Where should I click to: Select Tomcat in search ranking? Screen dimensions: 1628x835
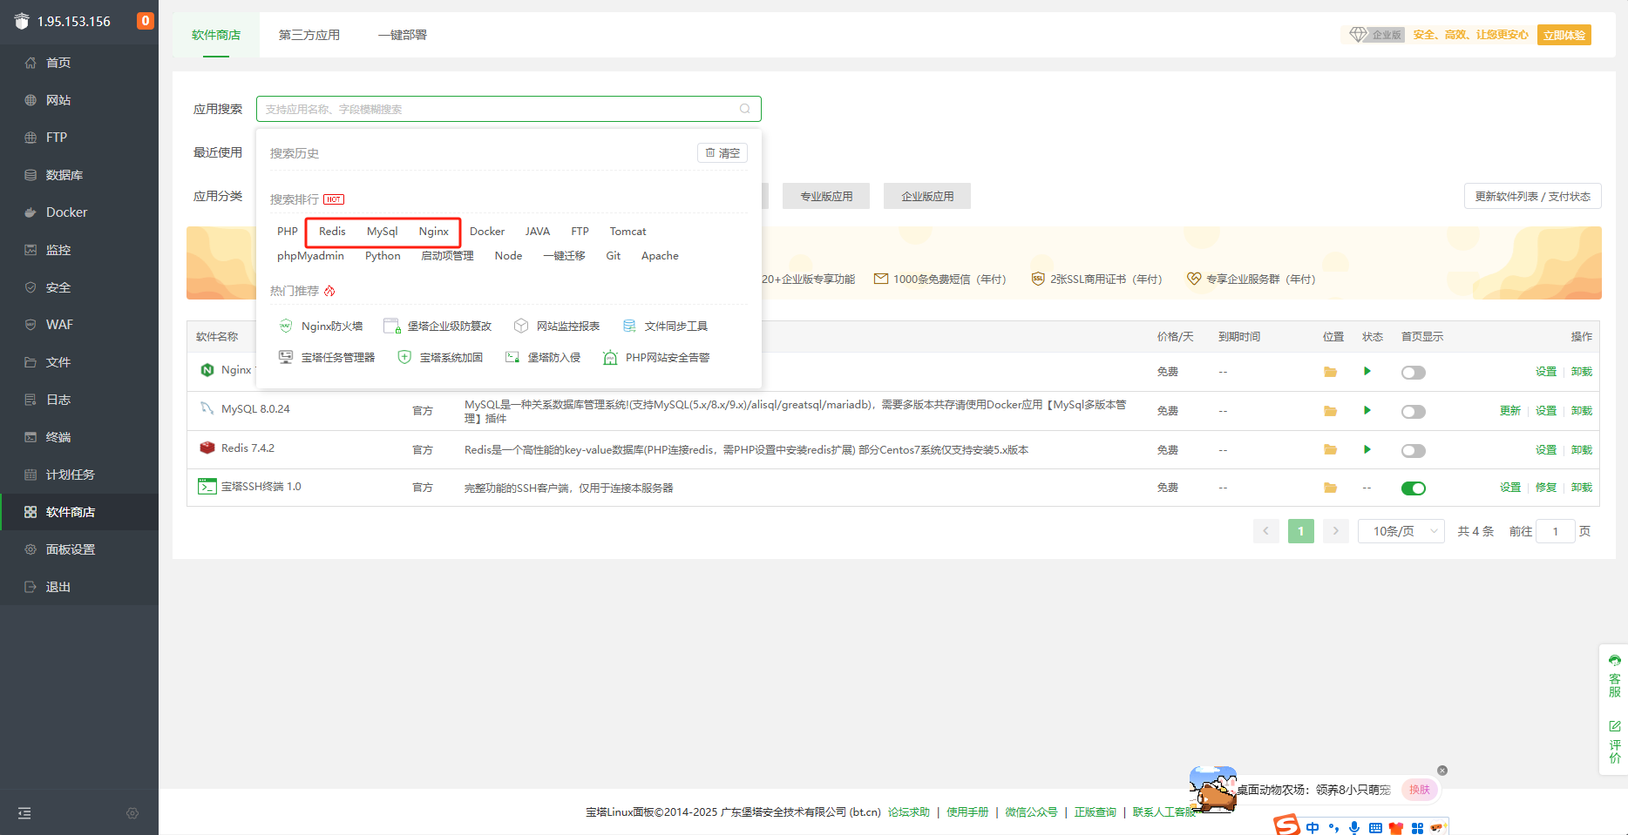pyautogui.click(x=627, y=232)
